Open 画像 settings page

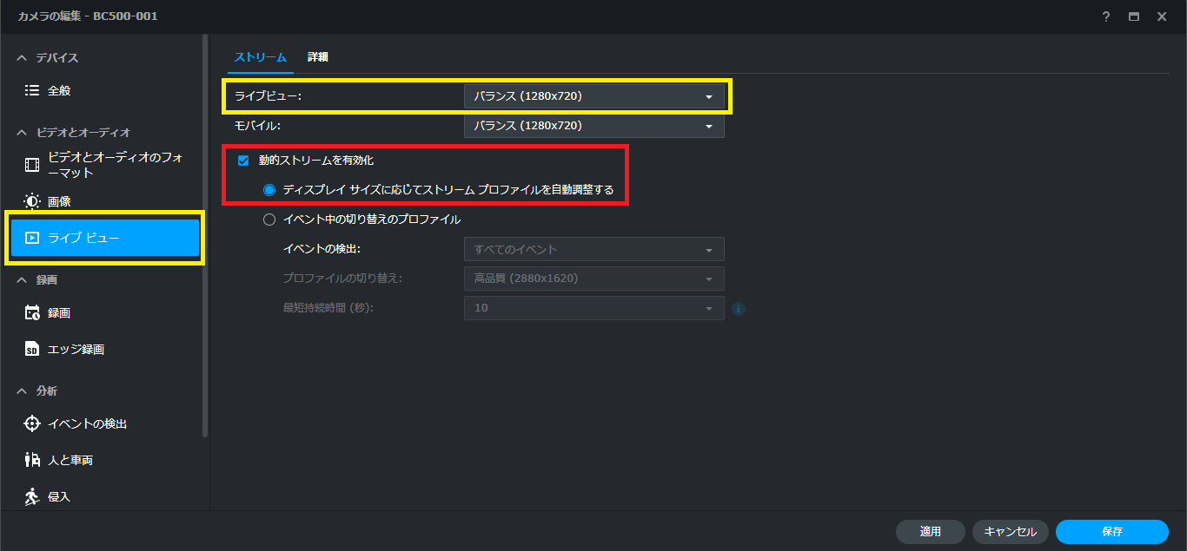click(x=104, y=201)
